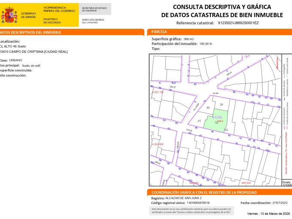This screenshot has height=219, width=292.
Task: Click the cadastral reference 9123502VJ8692S0001EZ
Action: pyautogui.click(x=238, y=23)
